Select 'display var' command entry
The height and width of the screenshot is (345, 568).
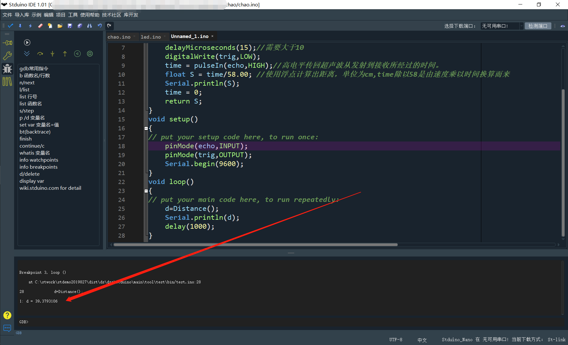point(32,181)
